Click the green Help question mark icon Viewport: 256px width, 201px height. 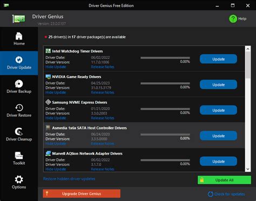pos(233,18)
